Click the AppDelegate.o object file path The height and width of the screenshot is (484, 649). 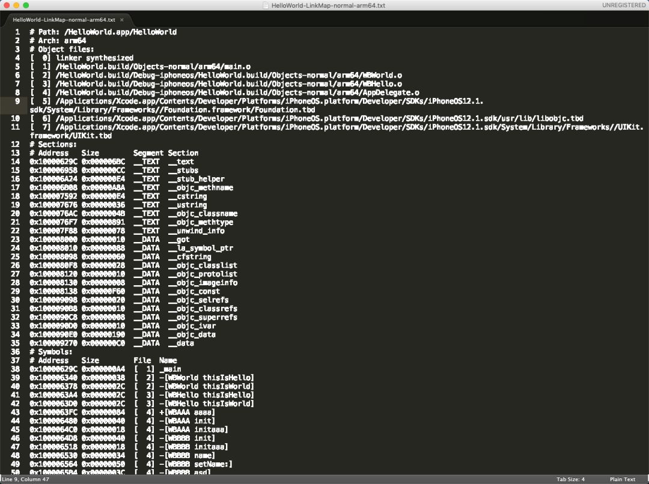tap(237, 93)
